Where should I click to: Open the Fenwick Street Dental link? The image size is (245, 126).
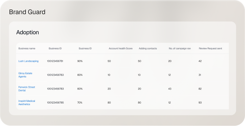coord(27,89)
